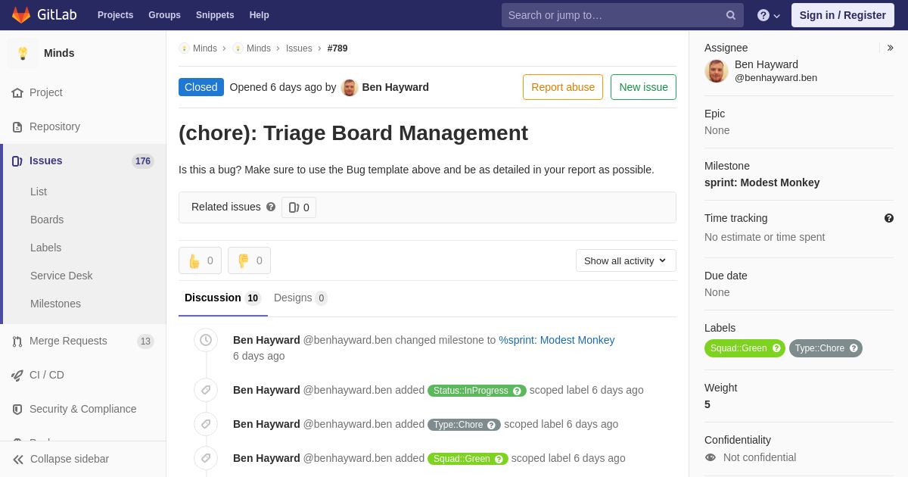The height and width of the screenshot is (477, 908).
Task: Click the Squad::Green label in sidebar
Action: pyautogui.click(x=745, y=348)
